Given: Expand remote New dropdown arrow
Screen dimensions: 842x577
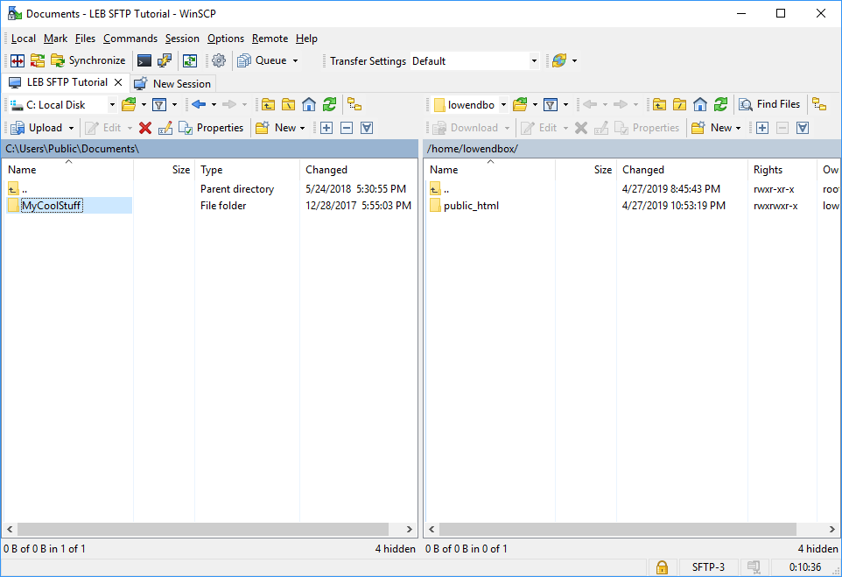Looking at the screenshot, I should [739, 128].
